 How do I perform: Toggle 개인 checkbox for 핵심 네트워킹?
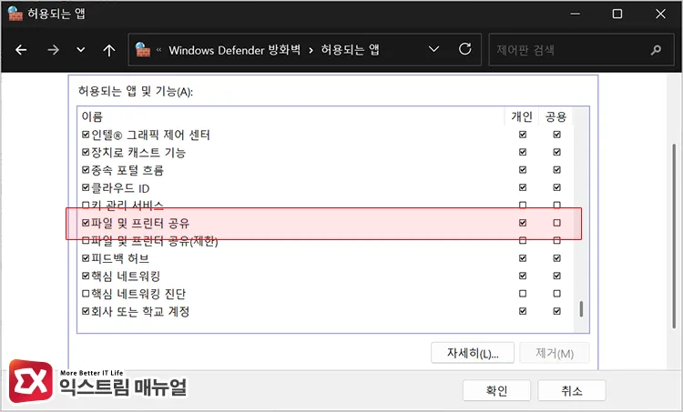coord(523,276)
